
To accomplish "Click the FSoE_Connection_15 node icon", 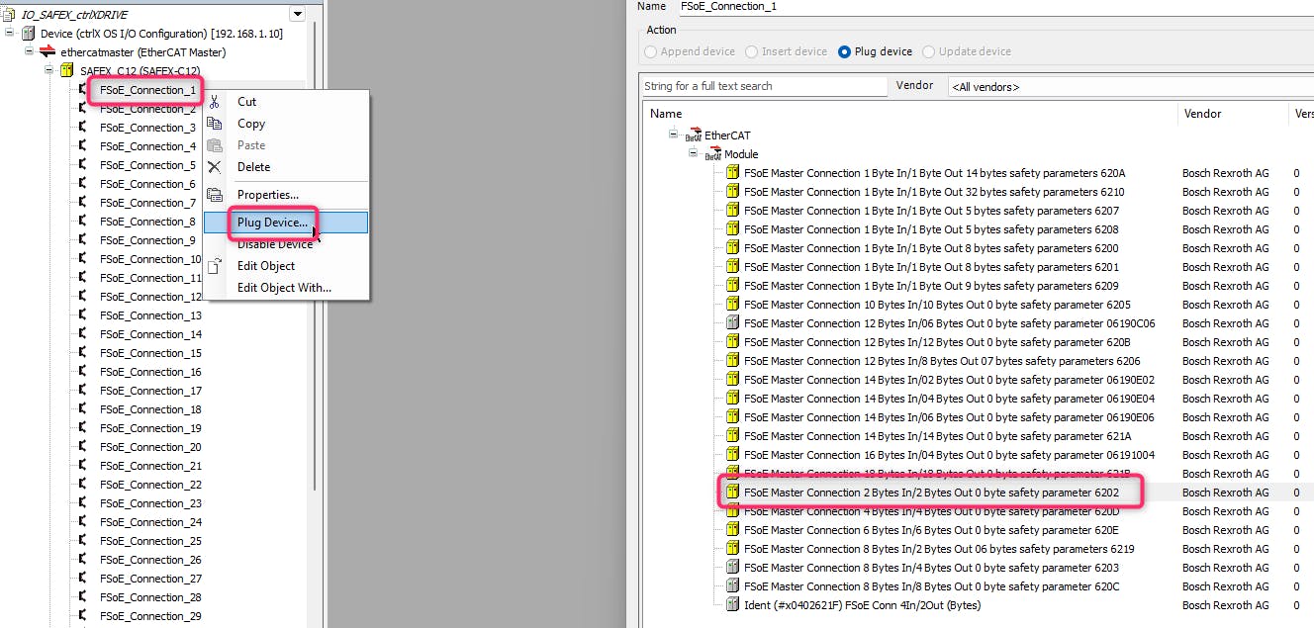I will (85, 353).
